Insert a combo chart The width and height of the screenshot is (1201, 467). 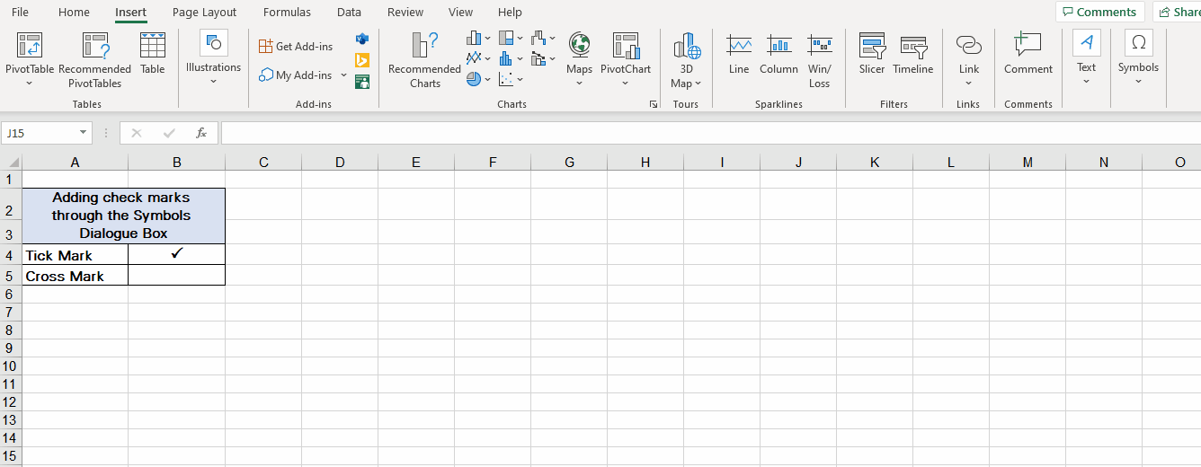point(538,59)
